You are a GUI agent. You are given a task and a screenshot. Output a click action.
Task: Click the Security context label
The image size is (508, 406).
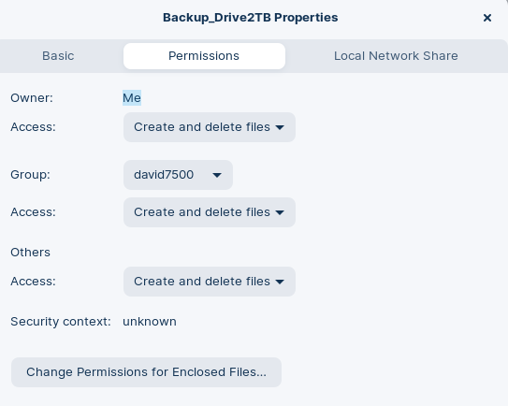[x=61, y=322]
